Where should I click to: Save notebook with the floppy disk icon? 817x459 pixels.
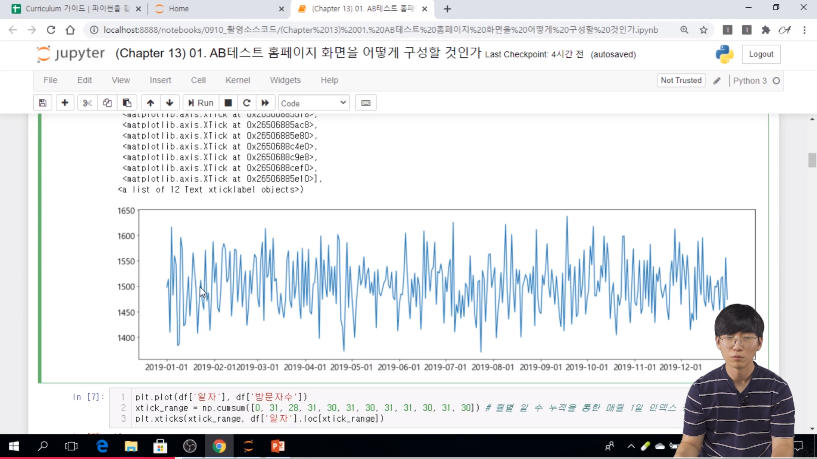(43, 103)
